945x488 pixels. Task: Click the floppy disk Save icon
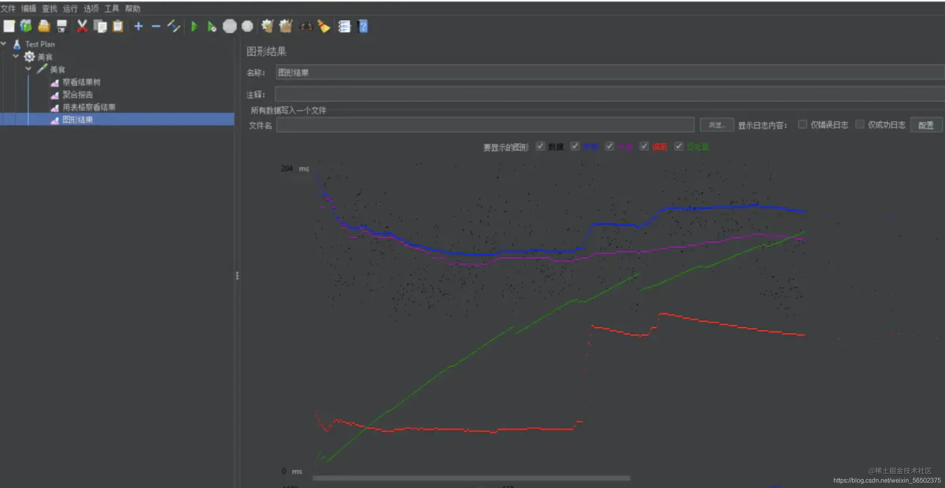pyautogui.click(x=62, y=26)
